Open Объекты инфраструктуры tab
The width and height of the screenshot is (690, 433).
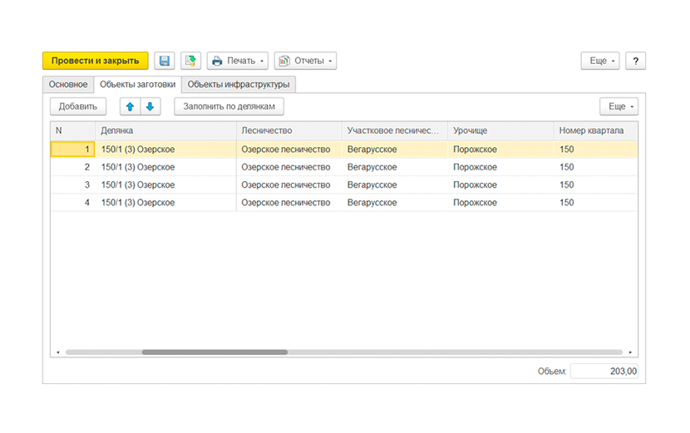pyautogui.click(x=238, y=84)
